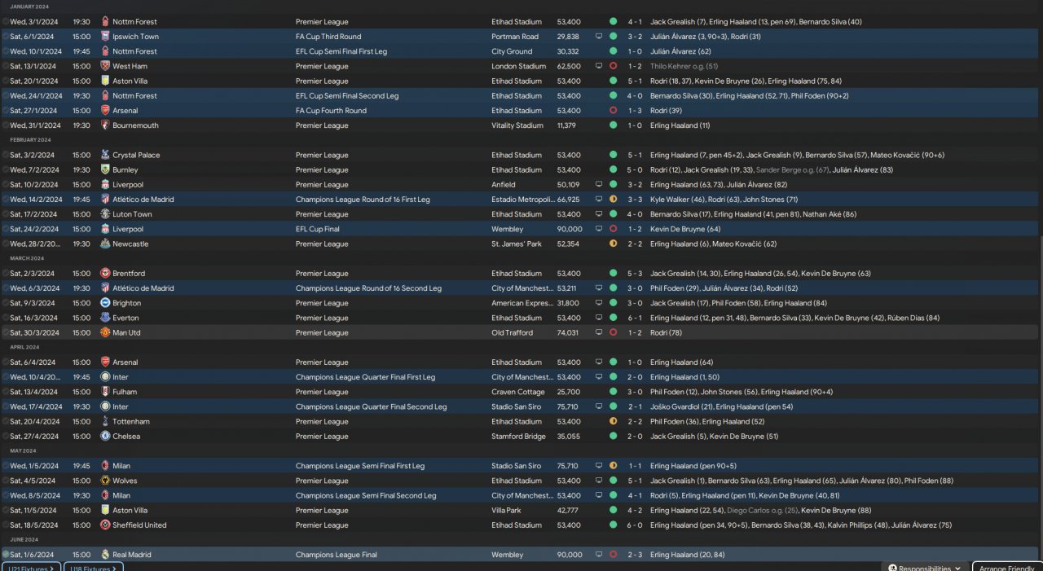Image resolution: width=1043 pixels, height=571 pixels.
Task: Click the 'Old Trafford' venue text
Action: click(513, 332)
